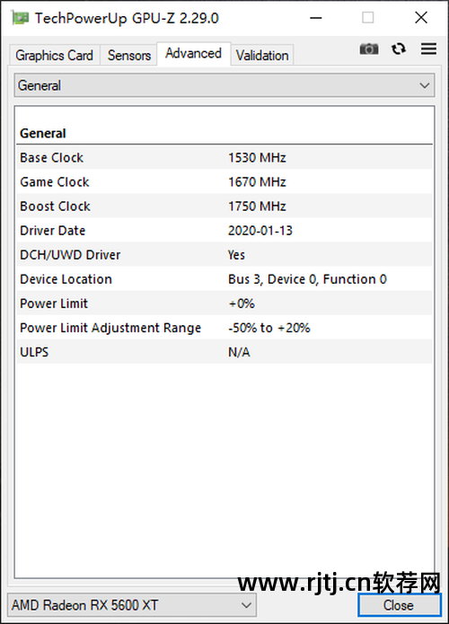Screen dimensions: 449x624
Task: Click the ULPS row
Action: [x=224, y=352]
